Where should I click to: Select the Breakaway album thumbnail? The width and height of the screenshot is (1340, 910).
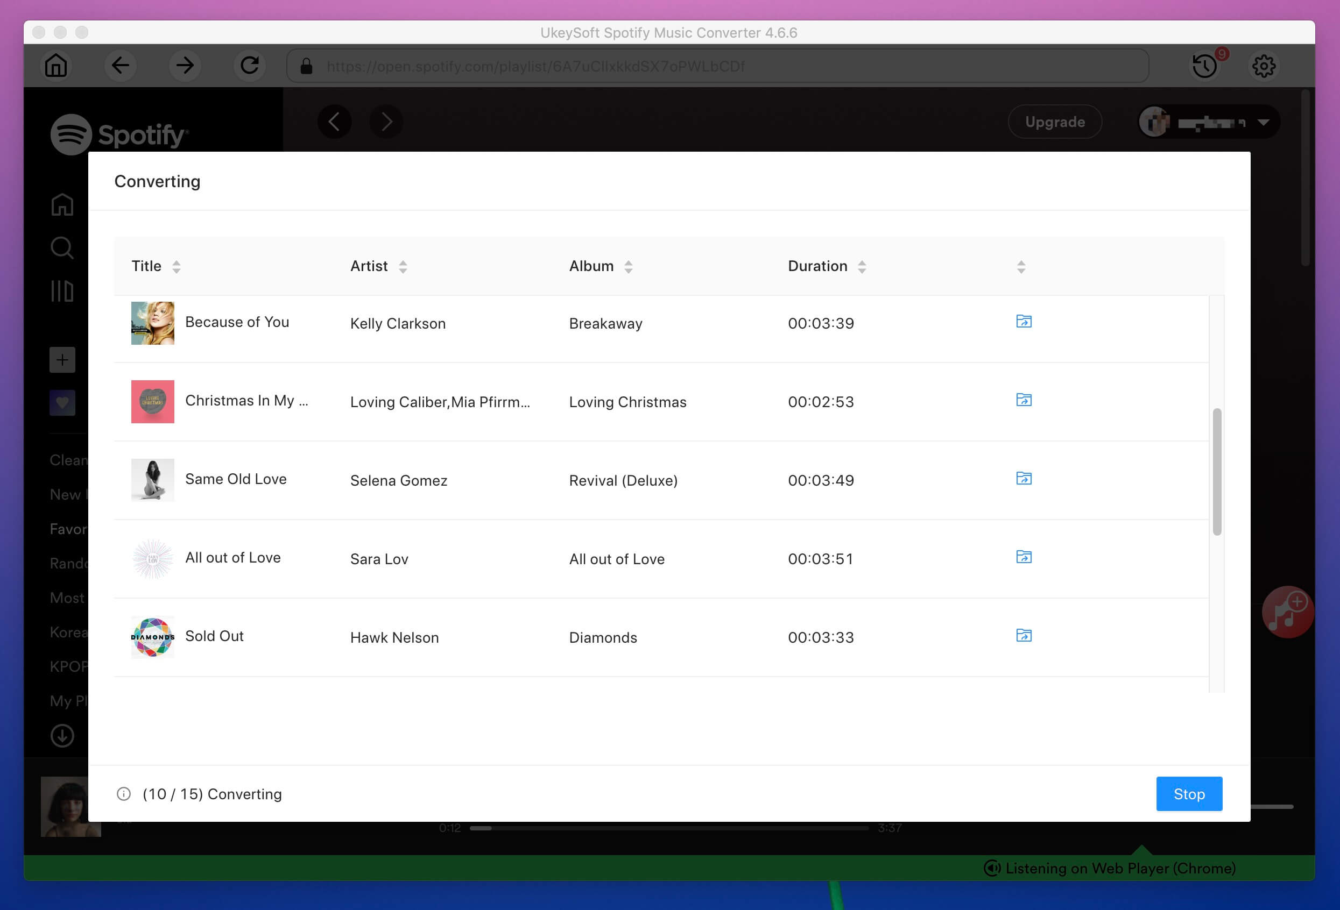pyautogui.click(x=152, y=322)
